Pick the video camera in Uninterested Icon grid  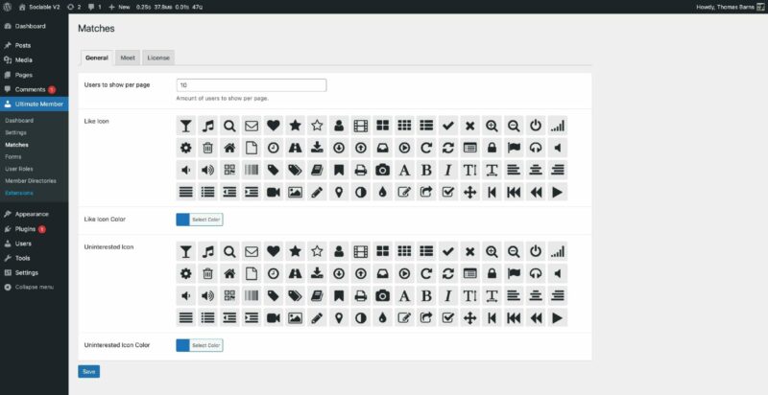coord(274,317)
